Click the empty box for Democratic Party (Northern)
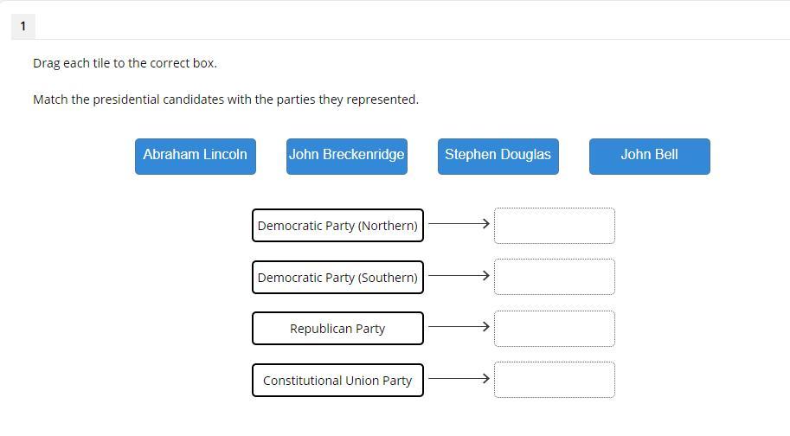 (x=554, y=226)
